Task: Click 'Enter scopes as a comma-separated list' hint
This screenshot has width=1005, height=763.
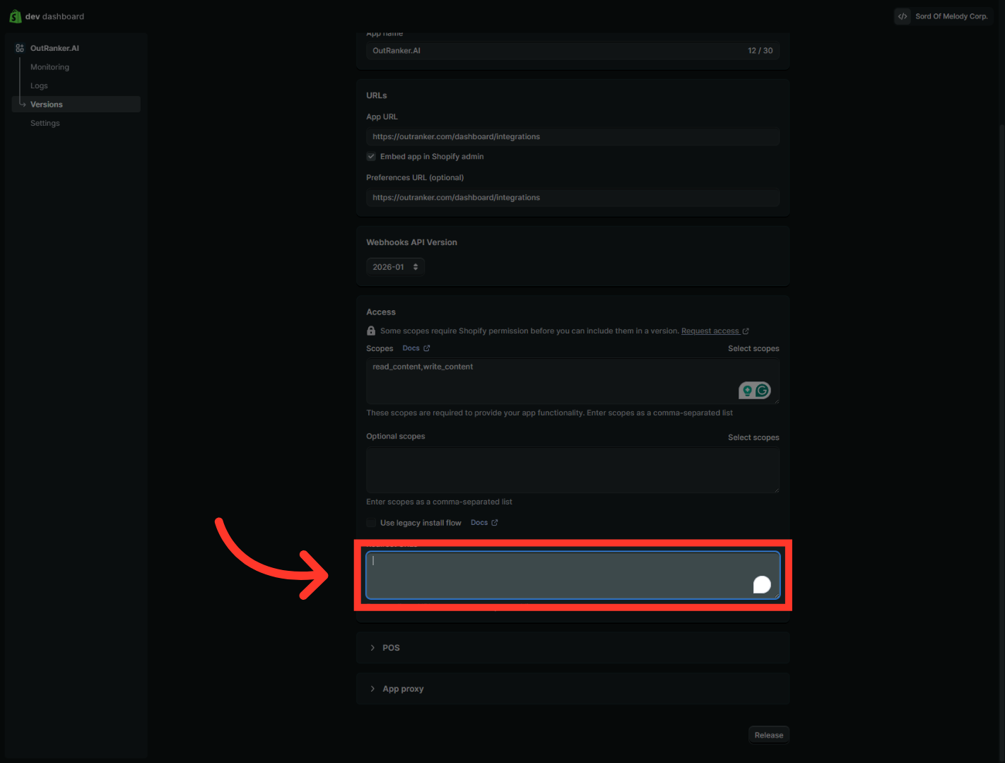Action: (x=439, y=502)
